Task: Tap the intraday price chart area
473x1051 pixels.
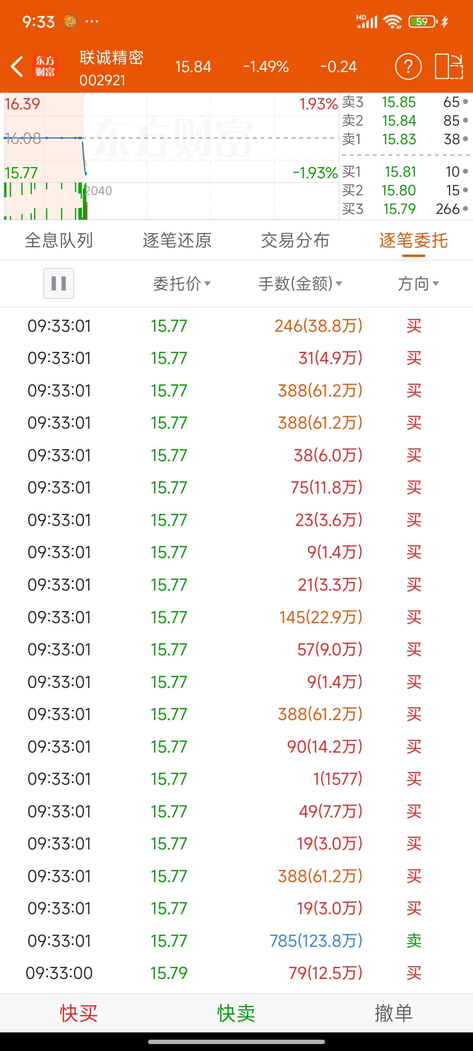Action: pyautogui.click(x=171, y=156)
